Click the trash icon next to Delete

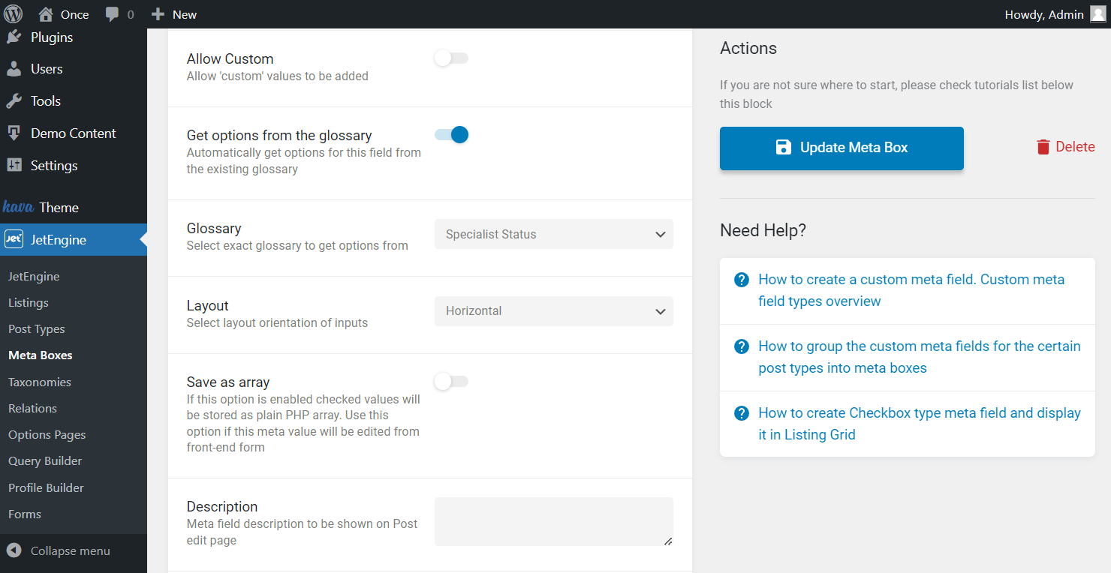coord(1043,147)
